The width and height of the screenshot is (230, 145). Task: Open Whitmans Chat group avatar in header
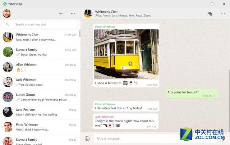[88, 13]
